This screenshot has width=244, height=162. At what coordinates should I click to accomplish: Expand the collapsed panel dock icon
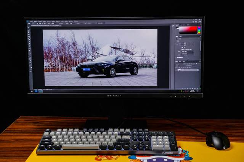pos(173,26)
